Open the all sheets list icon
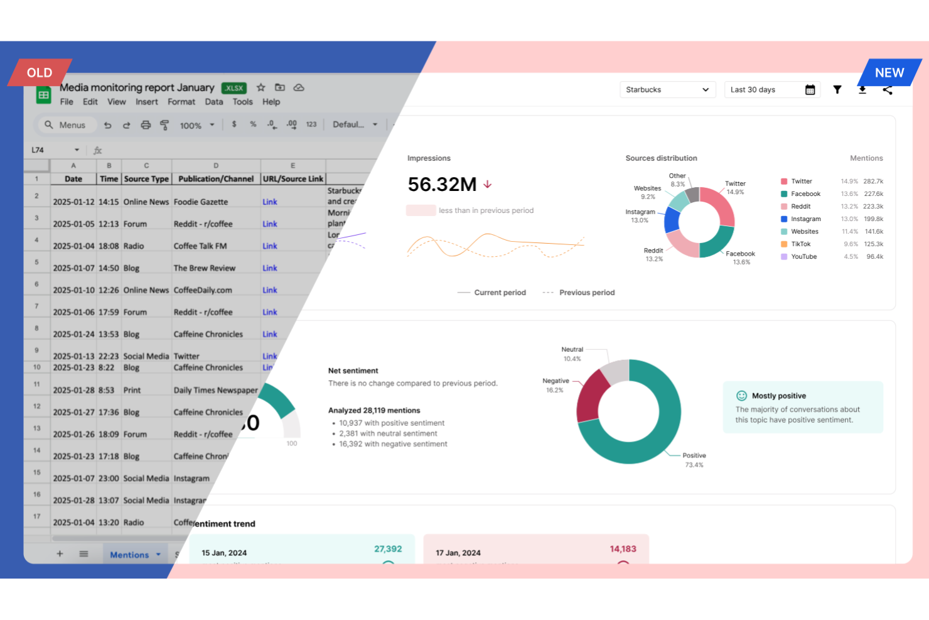929x620 pixels. tap(83, 554)
